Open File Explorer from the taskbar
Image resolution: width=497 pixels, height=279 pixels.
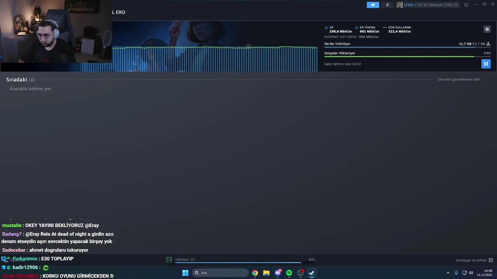point(266,273)
